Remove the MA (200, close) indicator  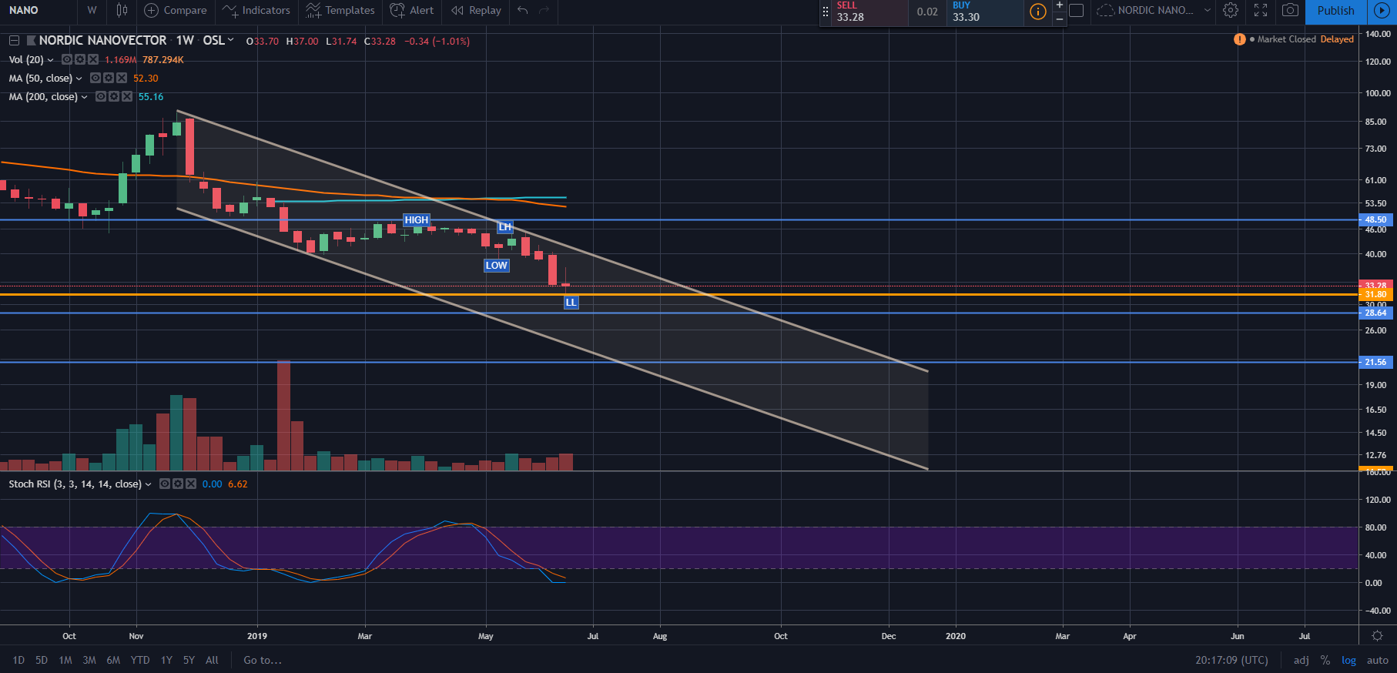click(x=127, y=96)
